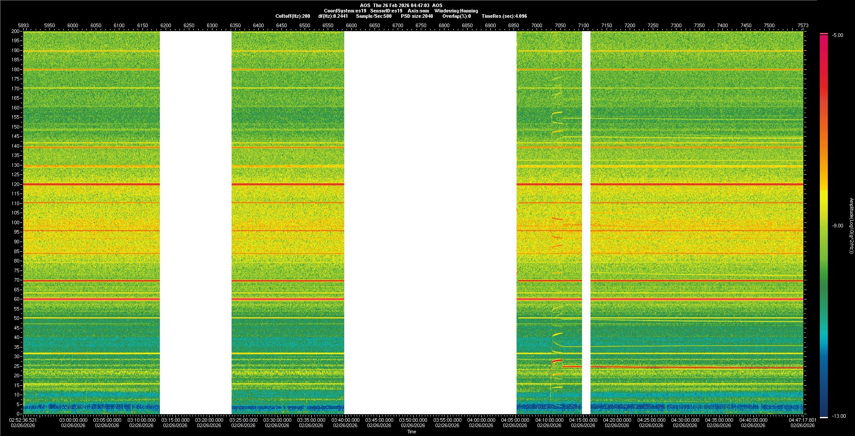The image size is (855, 436).
Task: Click the 200 Hz frequency axis label
Action: pyautogui.click(x=16, y=31)
